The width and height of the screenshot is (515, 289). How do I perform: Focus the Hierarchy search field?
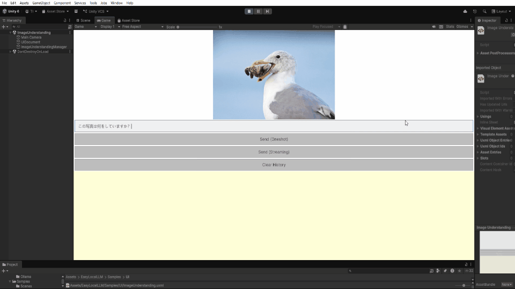(x=39, y=27)
